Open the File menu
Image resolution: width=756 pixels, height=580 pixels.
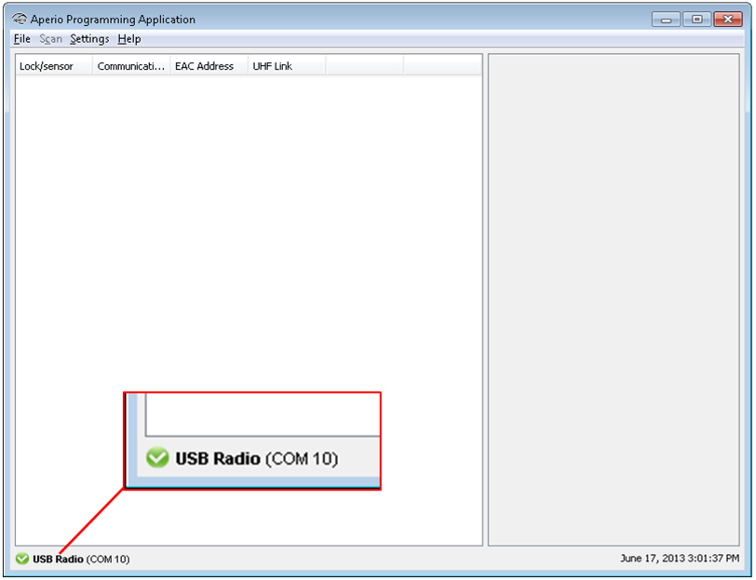[22, 39]
